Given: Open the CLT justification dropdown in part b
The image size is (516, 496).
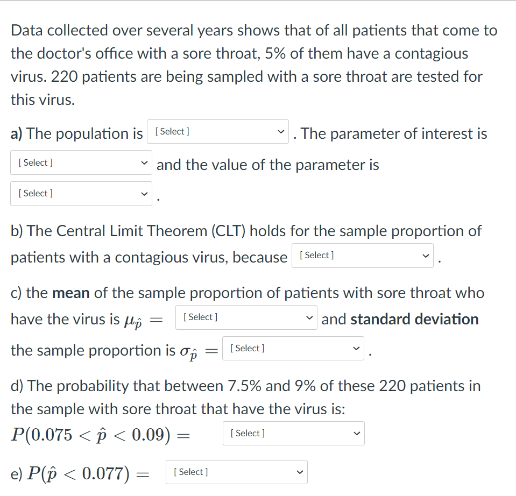Looking at the screenshot, I should coord(362,255).
